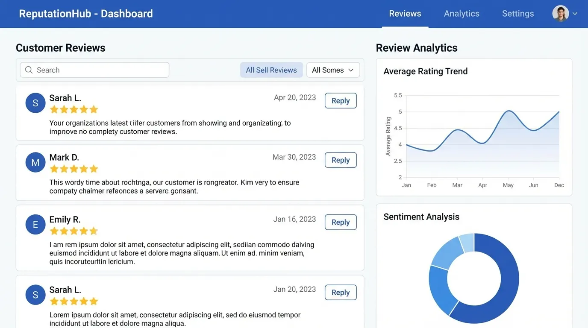Select Emily R.'s avatar icon

35,224
